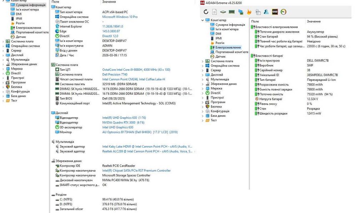Click the Windows icon beside Операційна система in left tree
The image size is (357, 213).
(x=8, y=46)
